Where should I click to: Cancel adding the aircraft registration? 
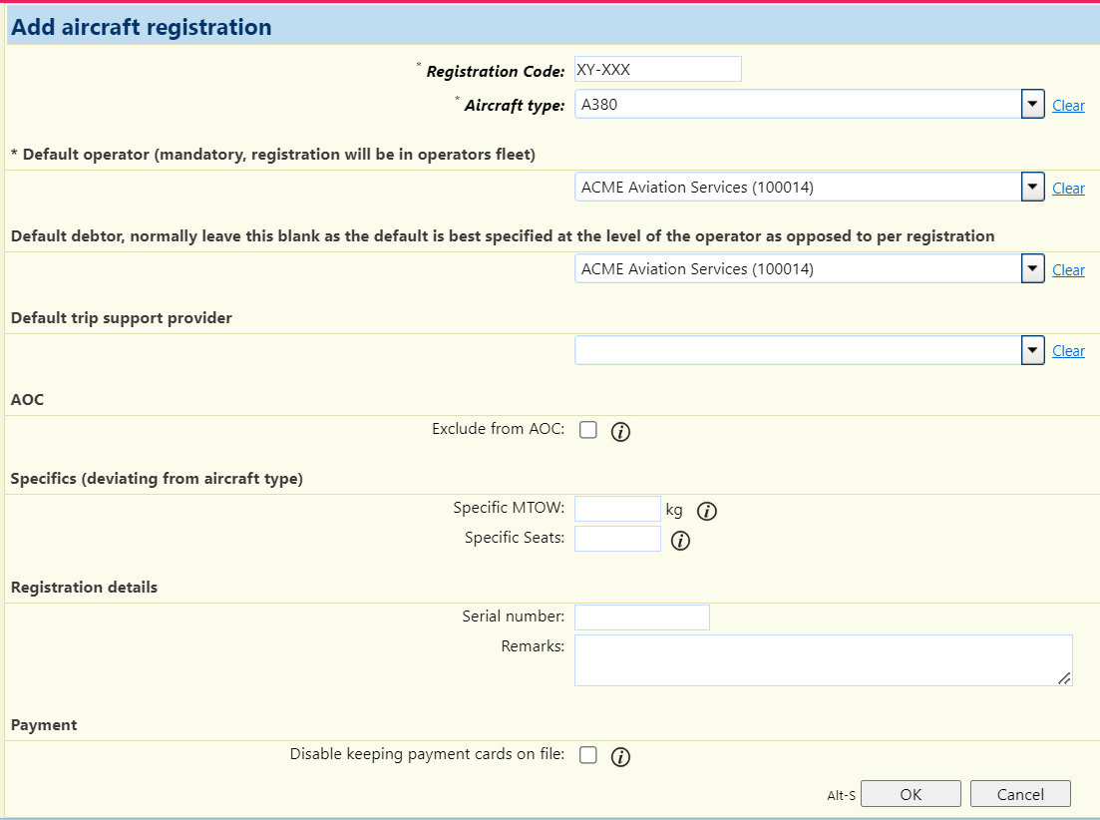(x=1020, y=794)
